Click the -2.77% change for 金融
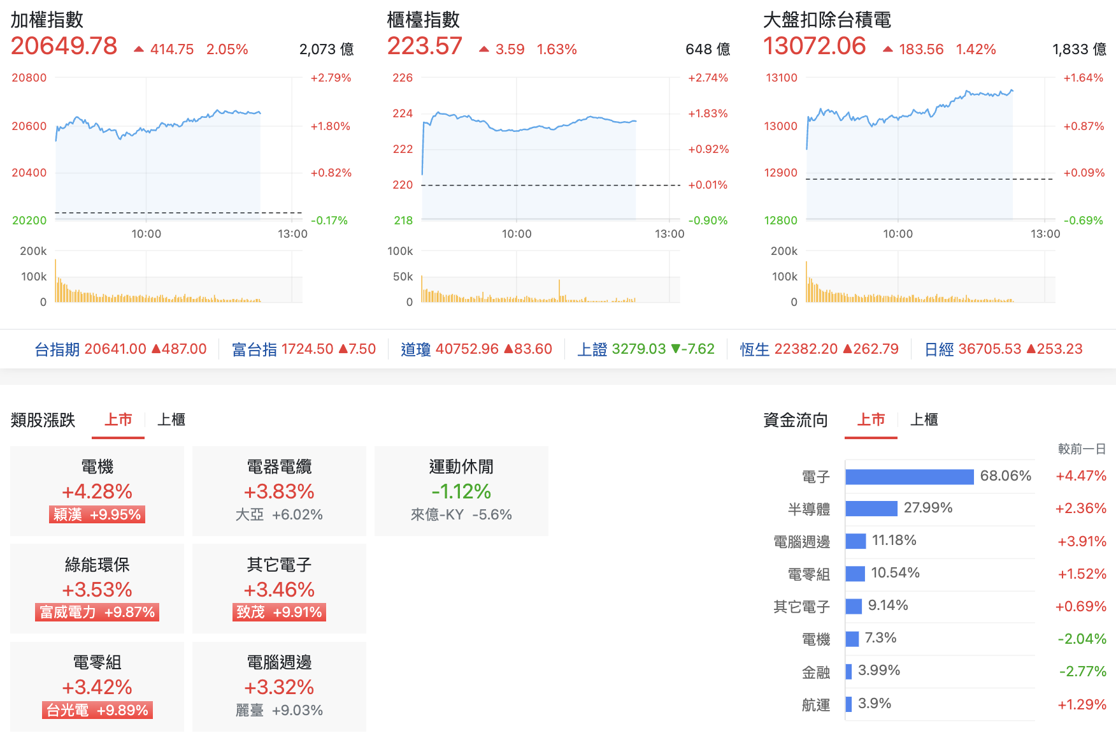The width and height of the screenshot is (1116, 733). pos(1082,671)
